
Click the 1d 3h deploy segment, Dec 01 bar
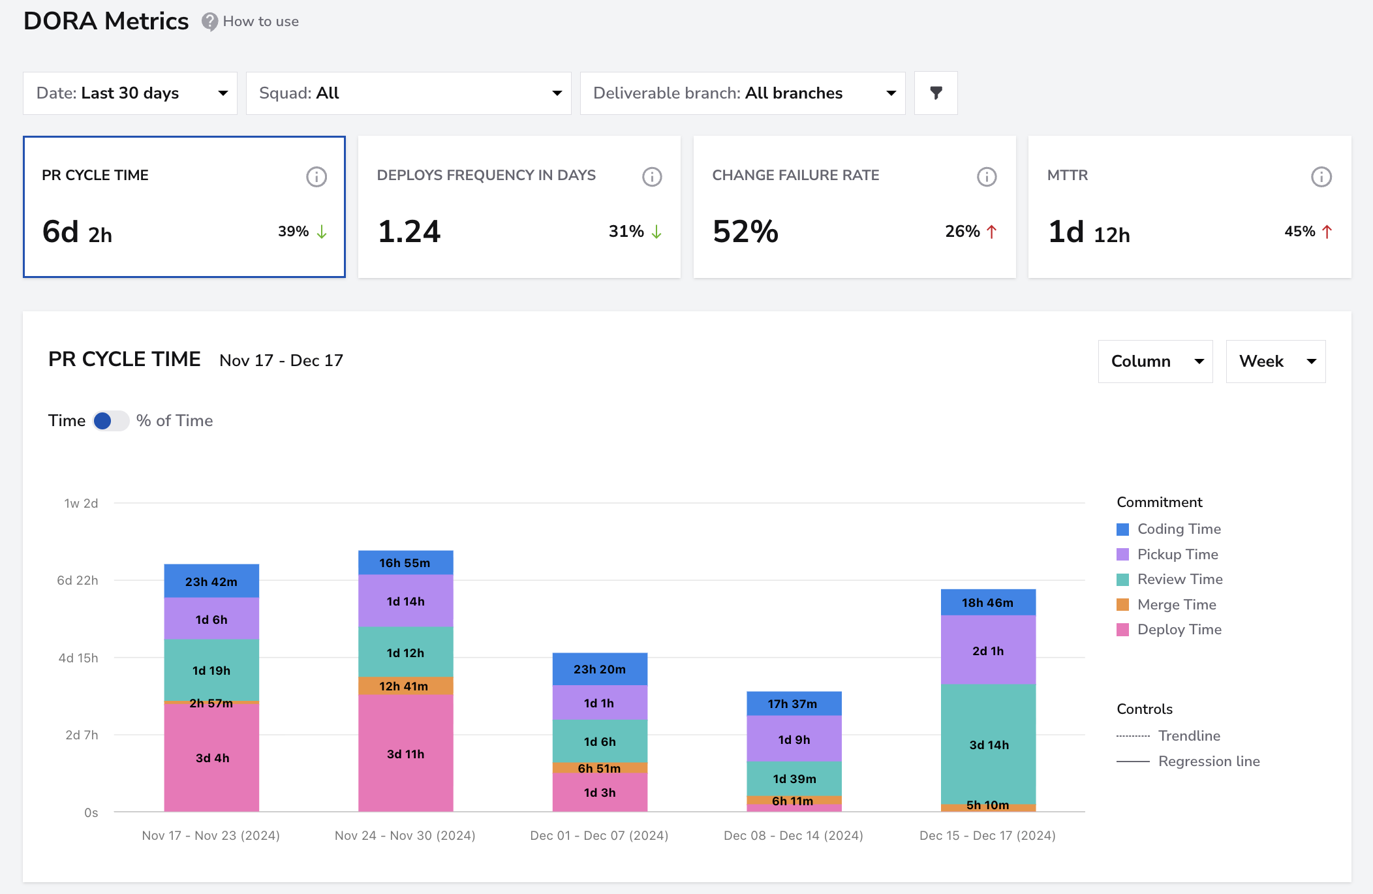600,792
